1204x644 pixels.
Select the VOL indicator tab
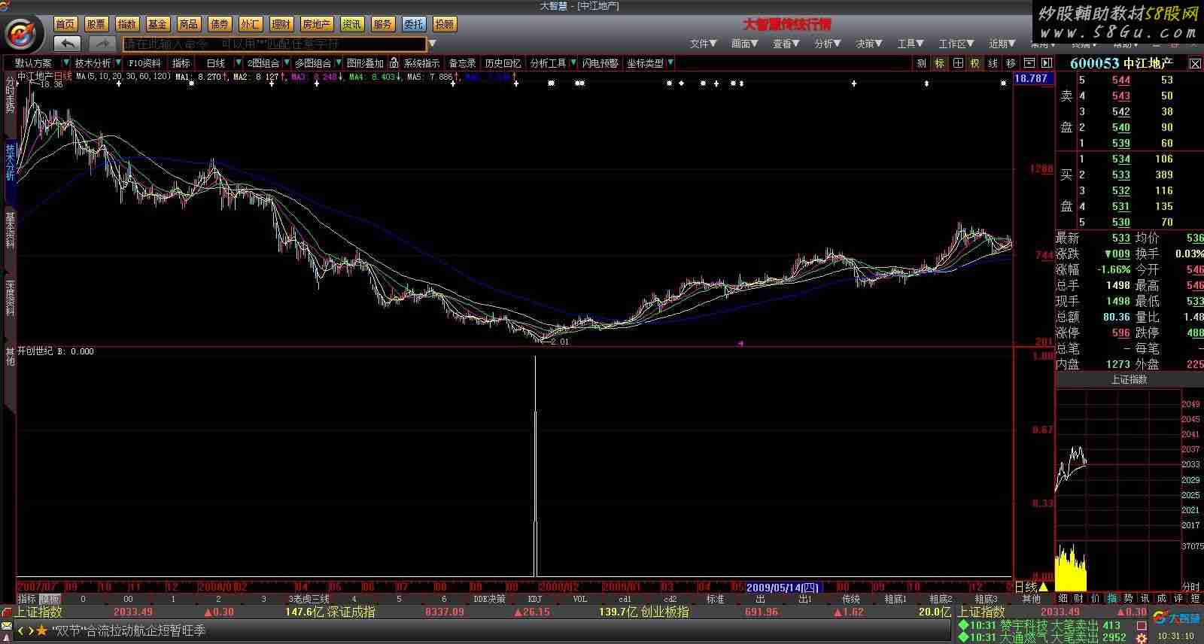(x=580, y=599)
